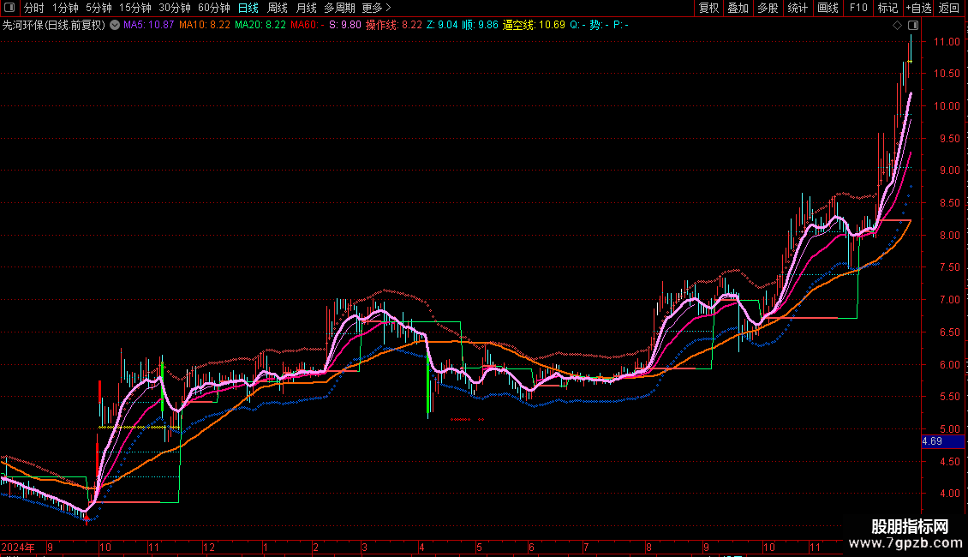This screenshot has height=557, width=968.
Task: Click the MA10: 8.22 indicator label
Action: point(205,26)
